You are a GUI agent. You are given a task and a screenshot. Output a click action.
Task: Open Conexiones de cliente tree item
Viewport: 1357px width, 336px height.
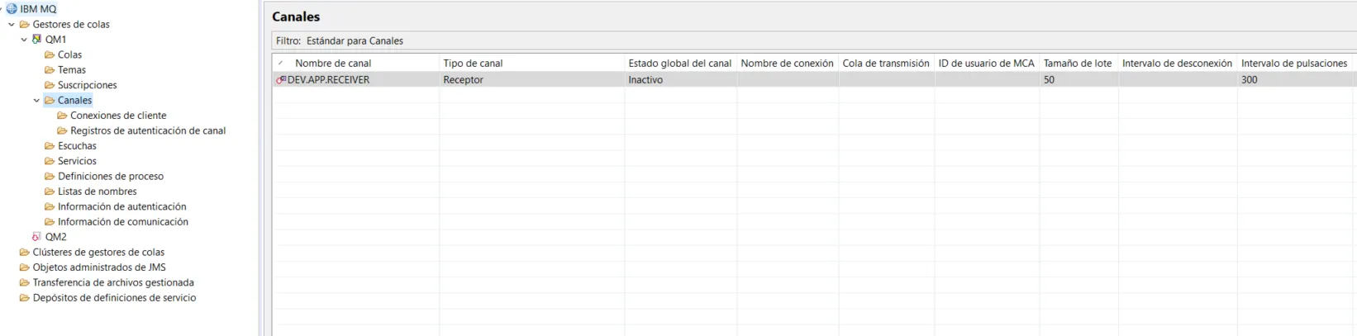(x=118, y=116)
